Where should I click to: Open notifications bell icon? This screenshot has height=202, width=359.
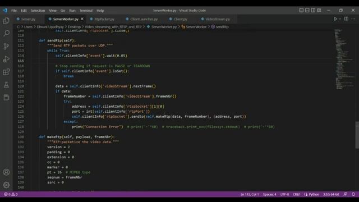tap(353, 195)
